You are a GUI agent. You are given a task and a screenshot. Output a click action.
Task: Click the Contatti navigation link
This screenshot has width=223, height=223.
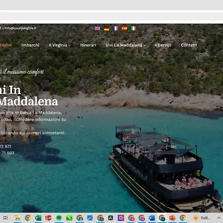189,45
